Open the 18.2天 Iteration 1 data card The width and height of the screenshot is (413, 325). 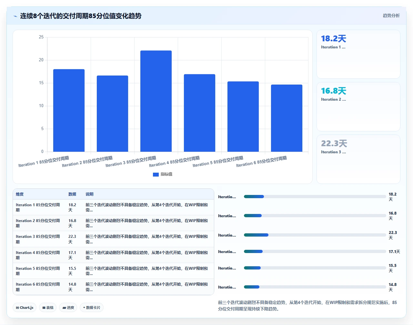358,54
